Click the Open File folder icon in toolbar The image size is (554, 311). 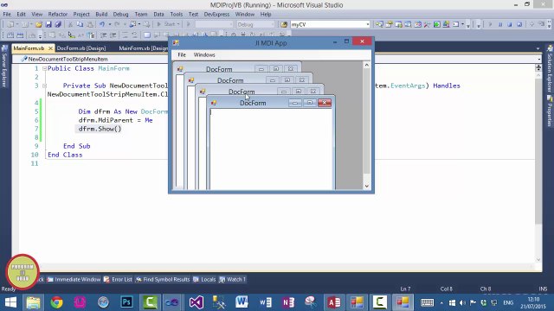[x=39, y=24]
